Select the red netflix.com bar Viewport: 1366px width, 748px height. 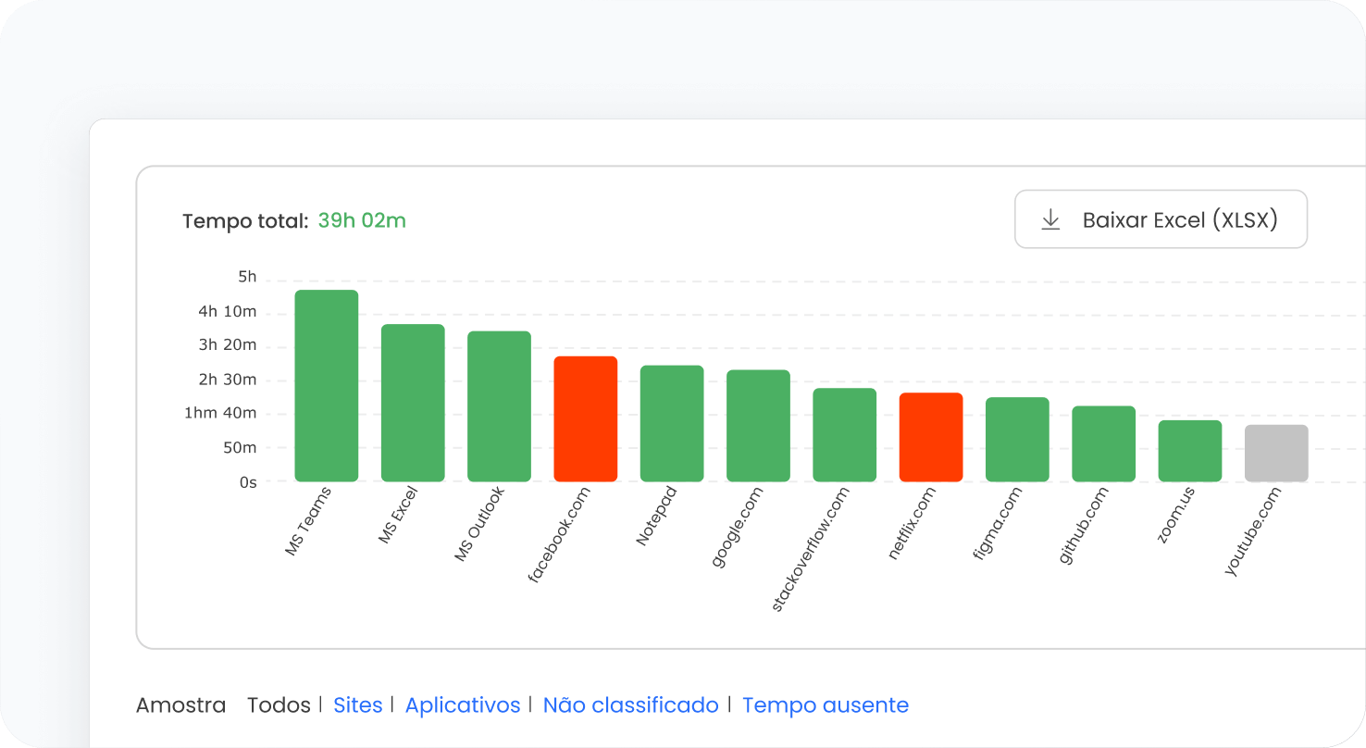coord(931,437)
